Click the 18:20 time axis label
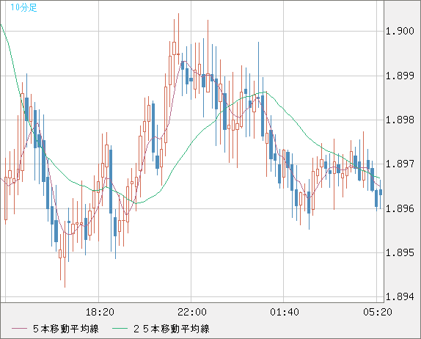Image resolution: width=421 pixels, height=339 pixels. [100, 312]
